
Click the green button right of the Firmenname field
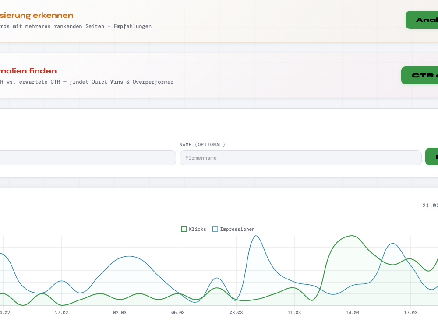coord(431,157)
